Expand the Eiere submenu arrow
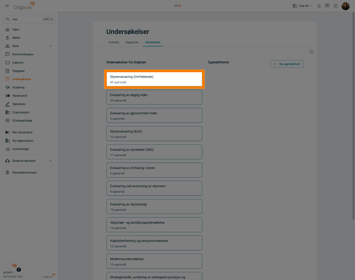The image size is (355, 280). tap(51, 46)
